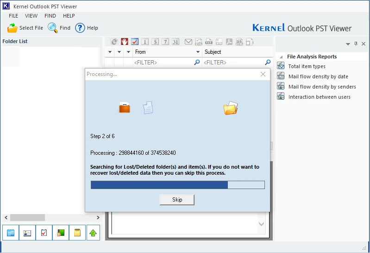Open the right panel options dropdown arrow
The image size is (370, 253).
[348, 44]
